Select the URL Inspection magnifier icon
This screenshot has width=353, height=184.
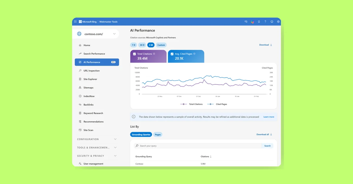[x=80, y=71]
